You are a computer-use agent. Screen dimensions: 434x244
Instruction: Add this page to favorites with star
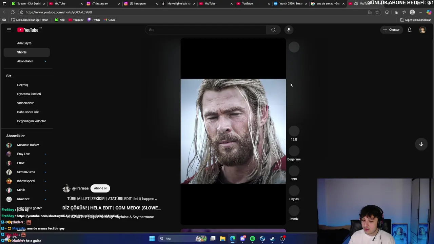(x=377, y=12)
